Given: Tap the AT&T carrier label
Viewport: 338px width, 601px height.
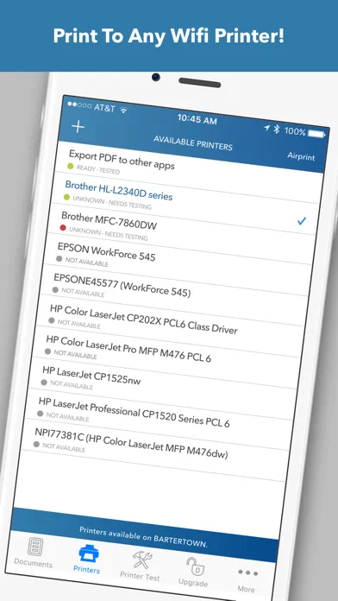Looking at the screenshot, I should click(x=104, y=108).
